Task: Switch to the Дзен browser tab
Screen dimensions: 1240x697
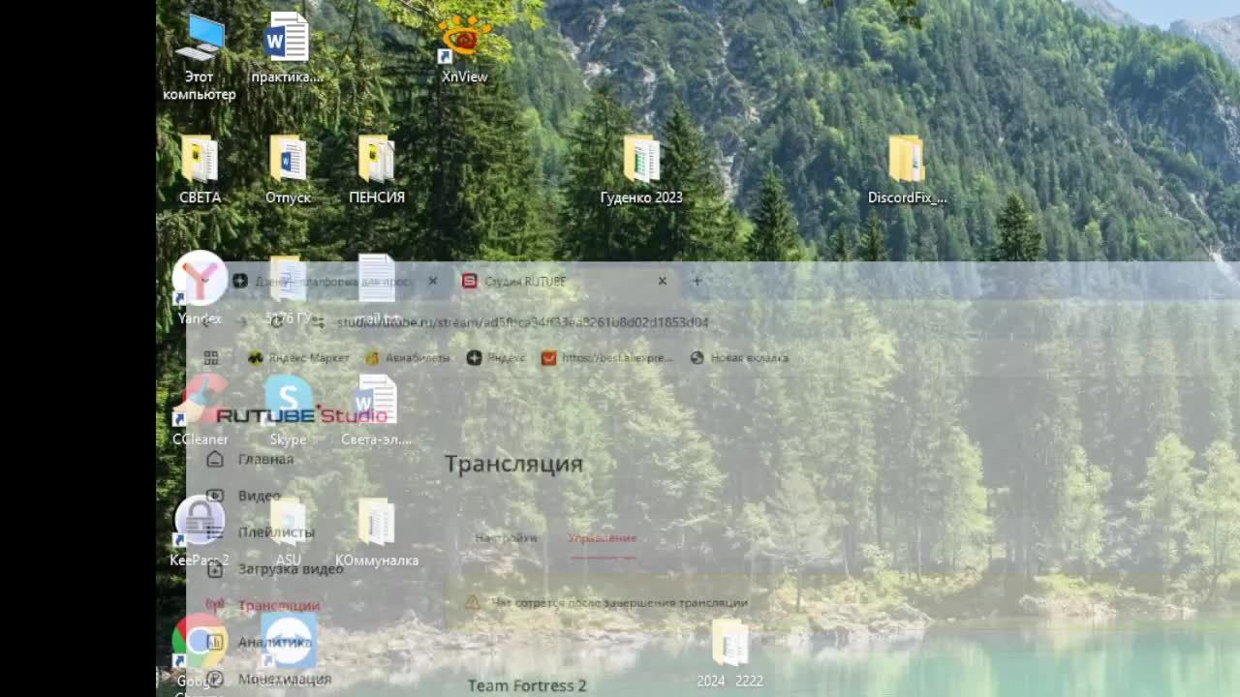Action: pos(335,282)
